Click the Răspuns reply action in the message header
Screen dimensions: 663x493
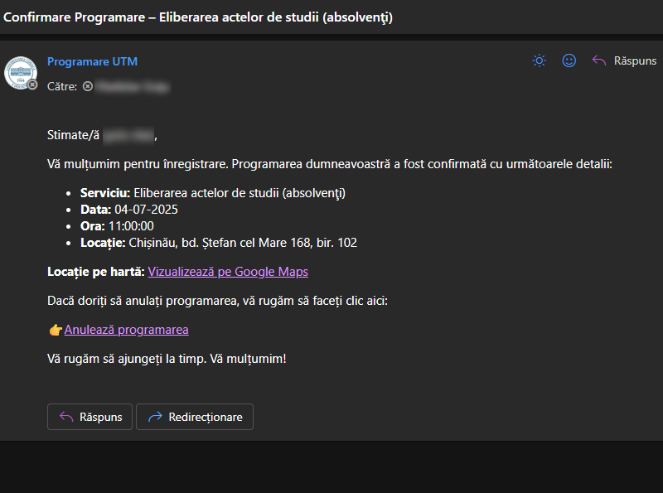(624, 60)
